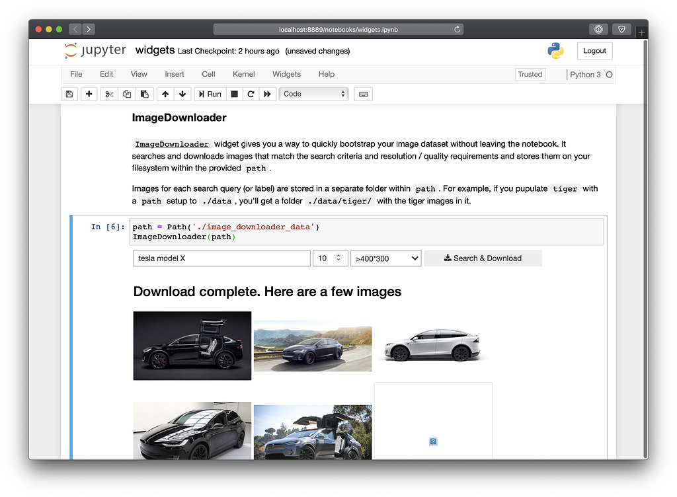Open the image resolution >400*300 dropdown

click(x=386, y=258)
